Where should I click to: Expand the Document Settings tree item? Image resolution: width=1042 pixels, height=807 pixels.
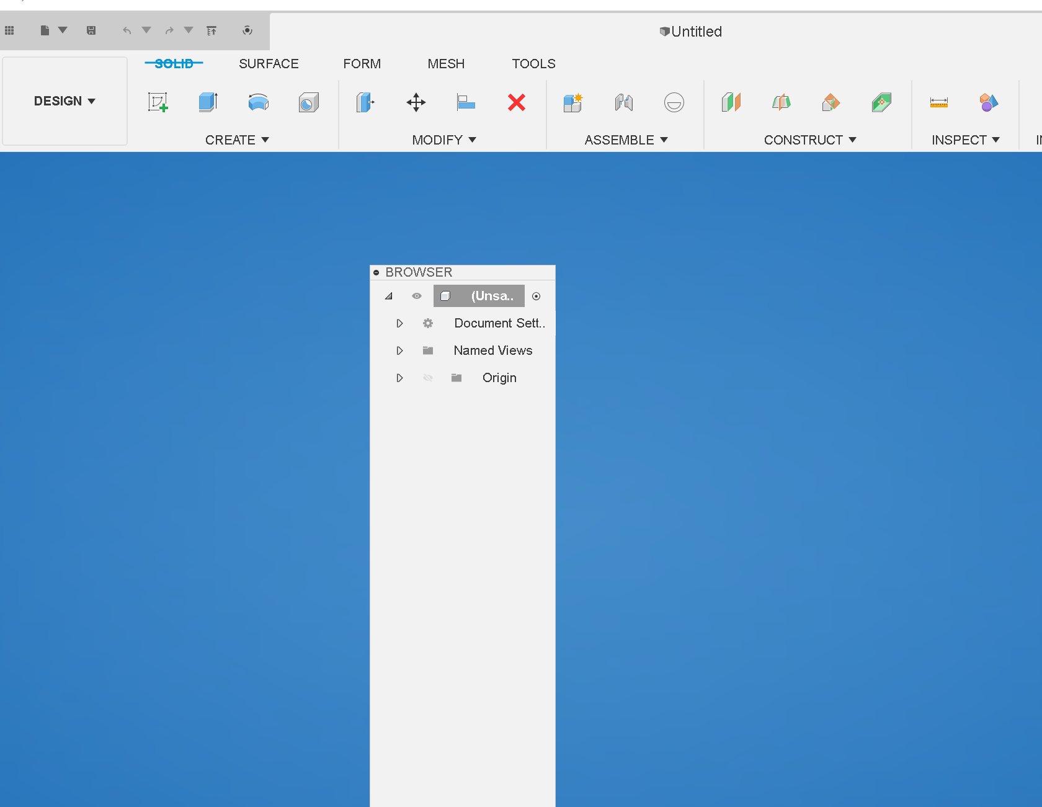click(x=399, y=323)
